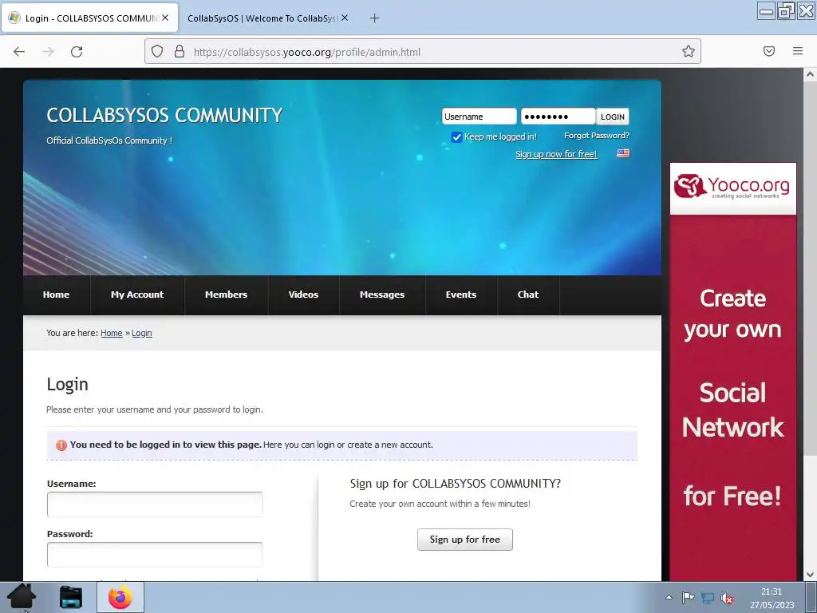Close the CollabSysOS Welcome tab

(345, 18)
